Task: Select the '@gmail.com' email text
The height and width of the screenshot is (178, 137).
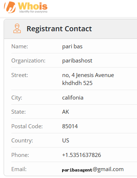Action: click(108, 169)
